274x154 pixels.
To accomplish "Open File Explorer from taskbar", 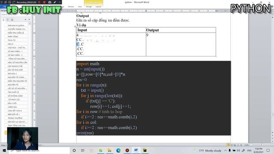I will click(x=110, y=150).
